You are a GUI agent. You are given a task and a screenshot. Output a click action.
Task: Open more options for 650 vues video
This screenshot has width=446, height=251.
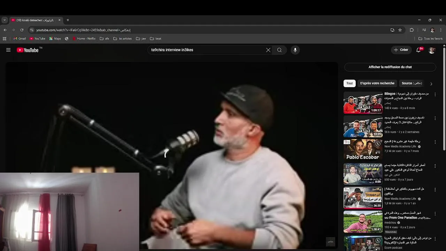point(435,166)
